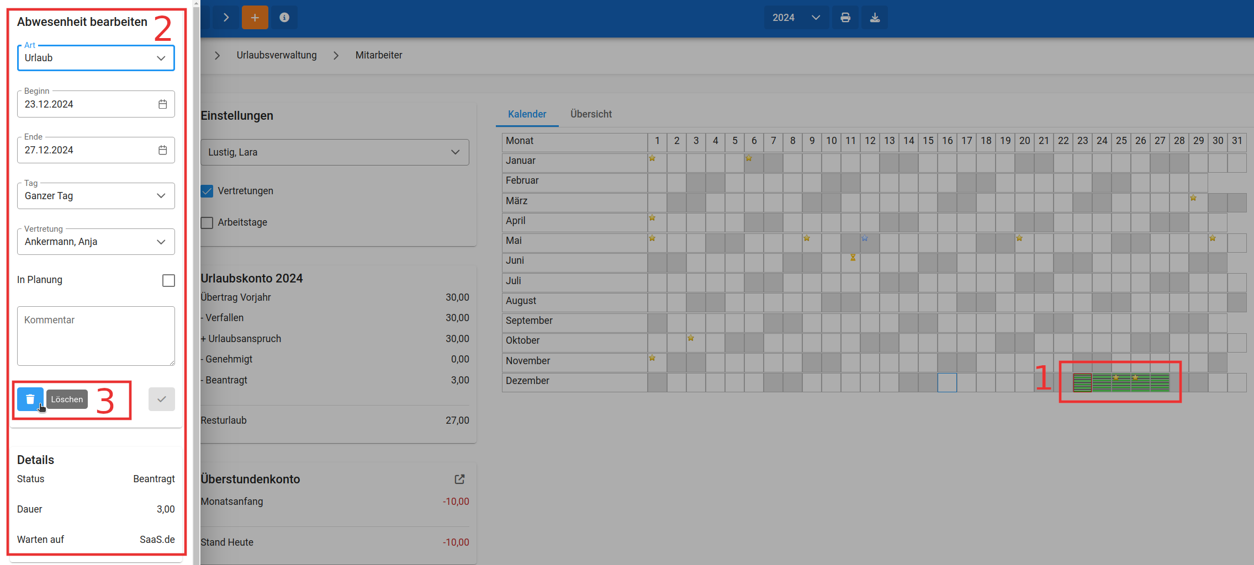Click the Dezember row label

coord(527,381)
